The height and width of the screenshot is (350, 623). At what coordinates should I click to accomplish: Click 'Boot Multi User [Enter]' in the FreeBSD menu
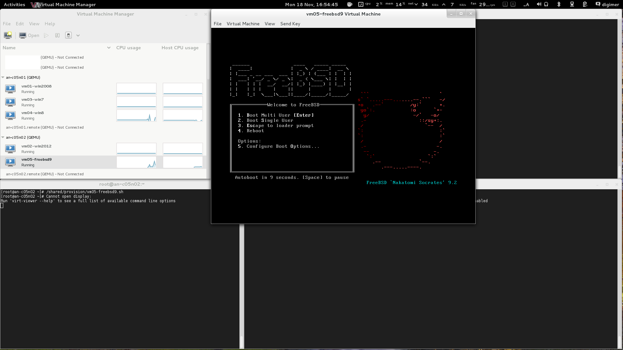[x=276, y=115]
